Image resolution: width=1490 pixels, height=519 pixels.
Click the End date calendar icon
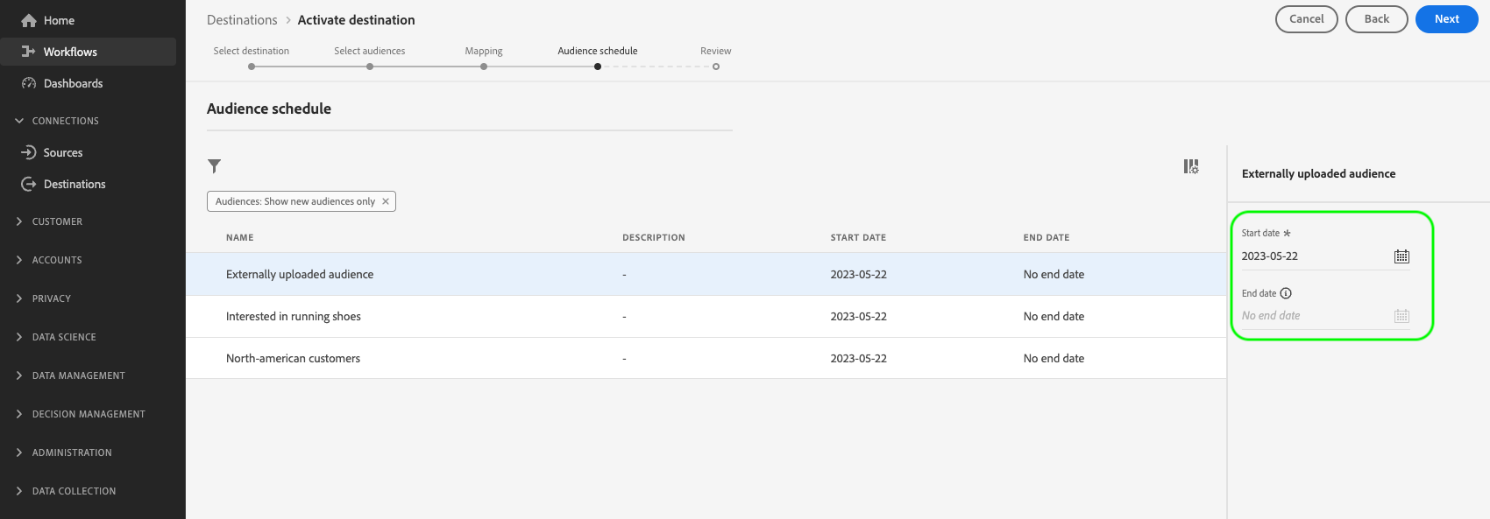1401,316
